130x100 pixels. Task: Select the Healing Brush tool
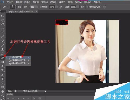(x=2, y=41)
